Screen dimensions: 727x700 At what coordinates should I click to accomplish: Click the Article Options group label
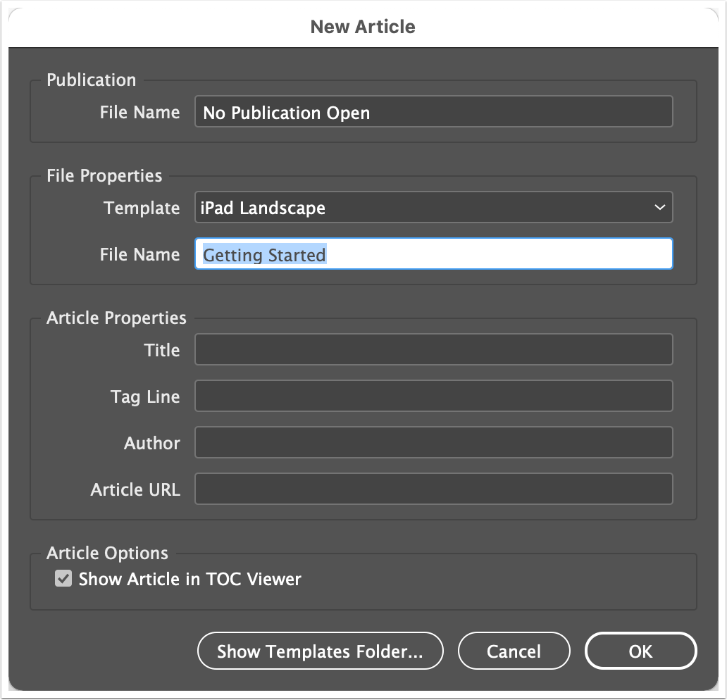[107, 553]
